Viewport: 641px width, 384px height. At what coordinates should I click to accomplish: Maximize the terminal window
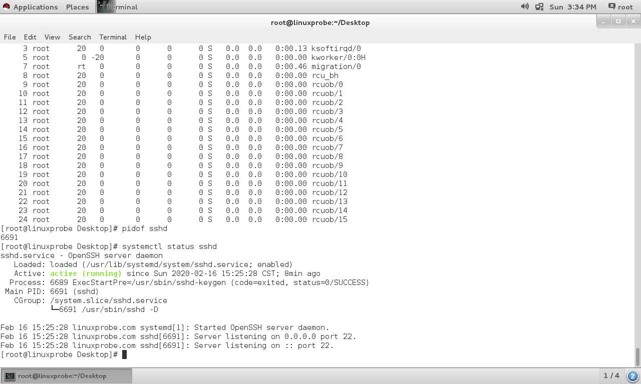click(618, 21)
